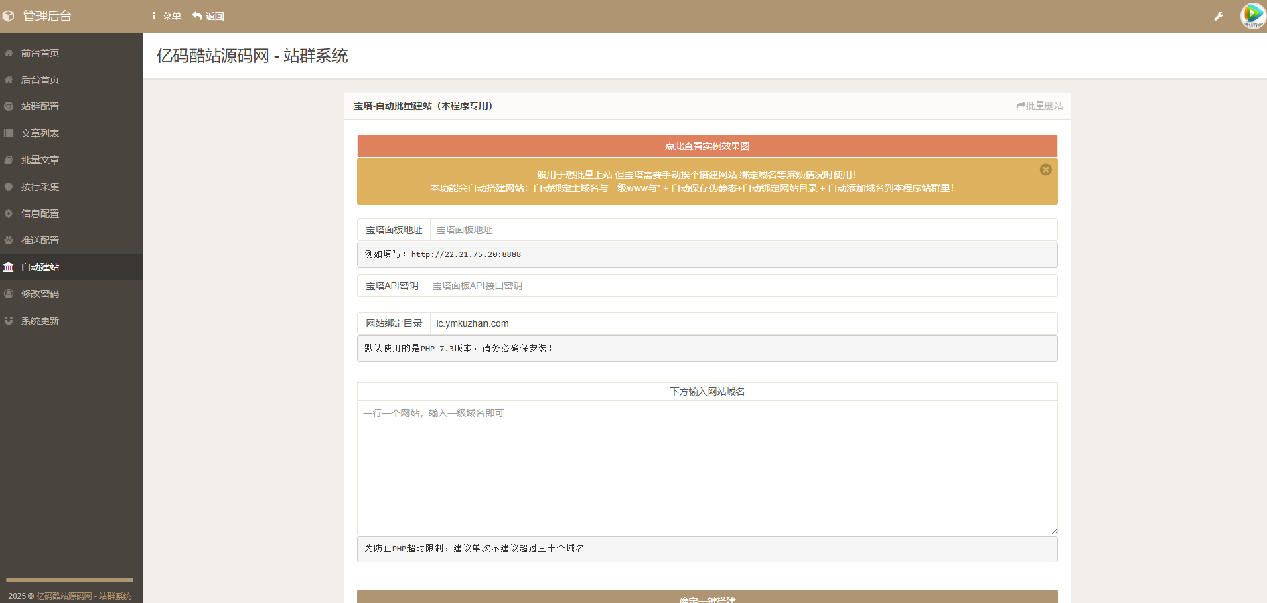The image size is (1267, 603).
Task: Open the 系统更新 menu item
Action: pos(40,321)
